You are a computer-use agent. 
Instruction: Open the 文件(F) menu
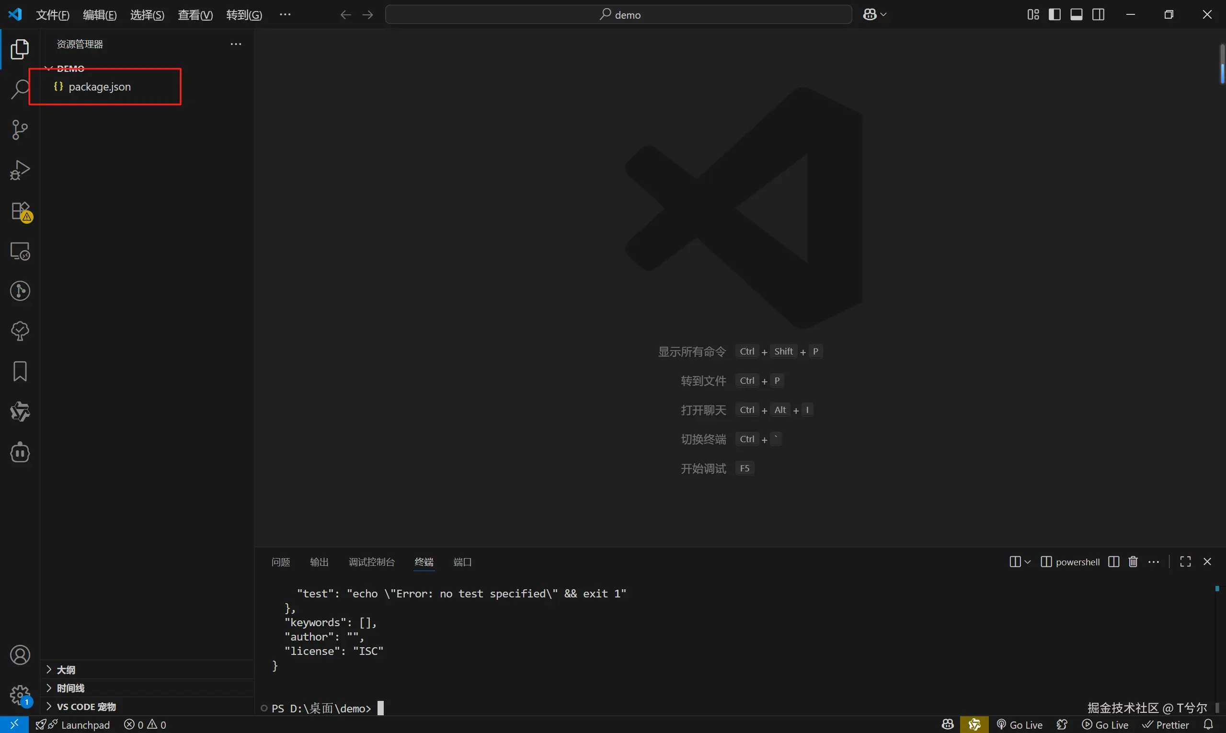(52, 15)
